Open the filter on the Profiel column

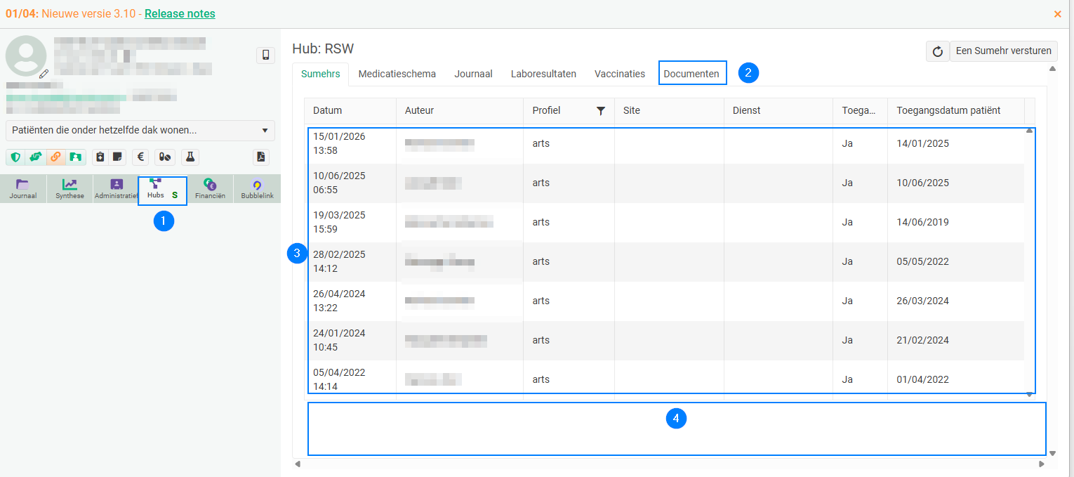600,111
